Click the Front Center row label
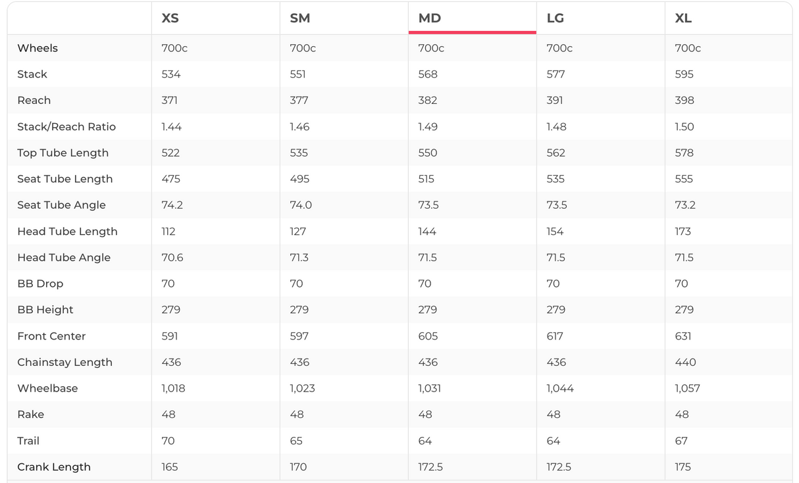This screenshot has height=483, width=799. (x=51, y=336)
